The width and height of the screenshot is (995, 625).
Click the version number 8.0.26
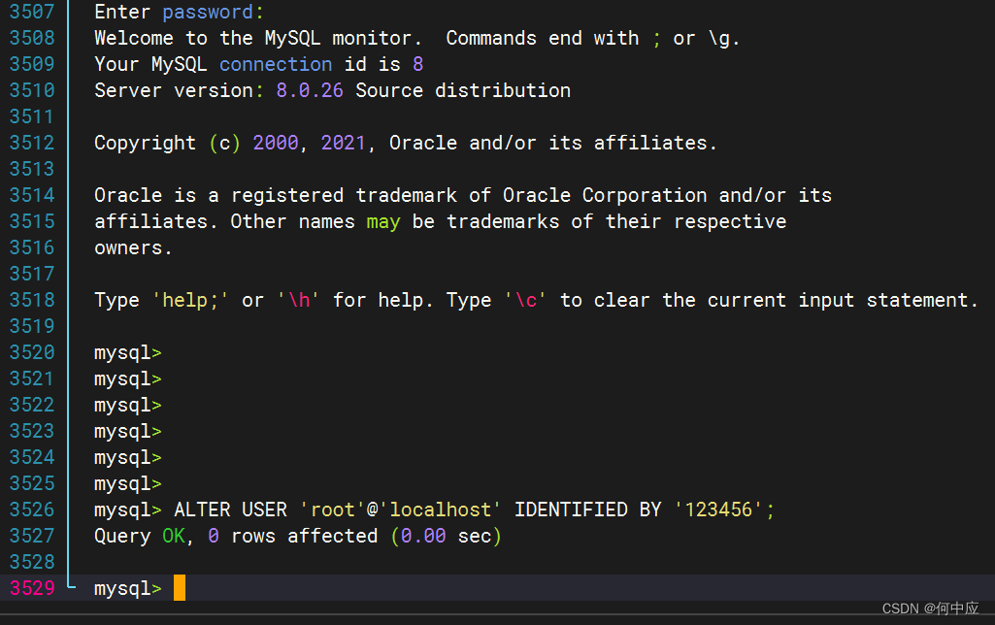tap(310, 90)
